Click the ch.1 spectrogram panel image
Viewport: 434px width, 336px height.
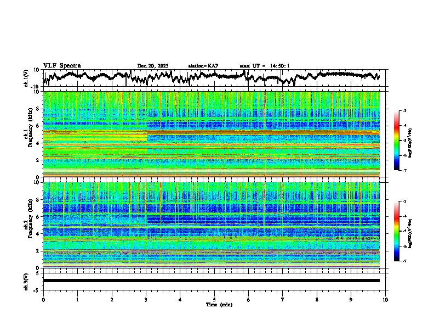click(212, 134)
